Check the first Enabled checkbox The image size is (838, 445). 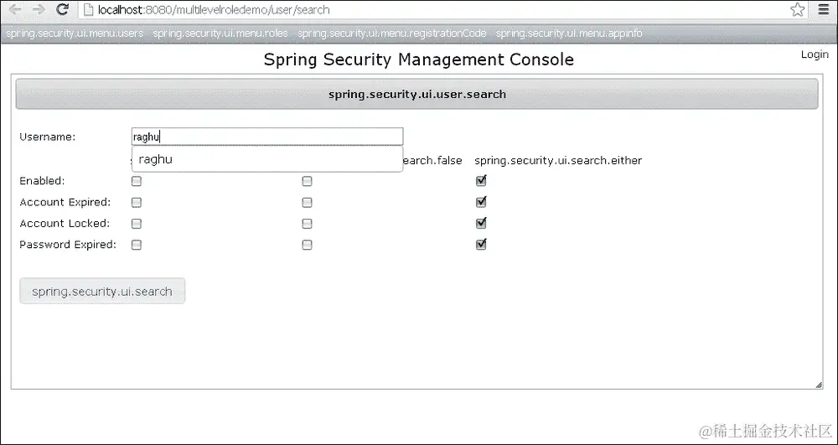pyautogui.click(x=137, y=181)
